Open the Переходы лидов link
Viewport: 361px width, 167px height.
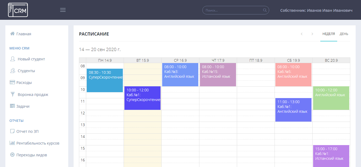click(31, 155)
